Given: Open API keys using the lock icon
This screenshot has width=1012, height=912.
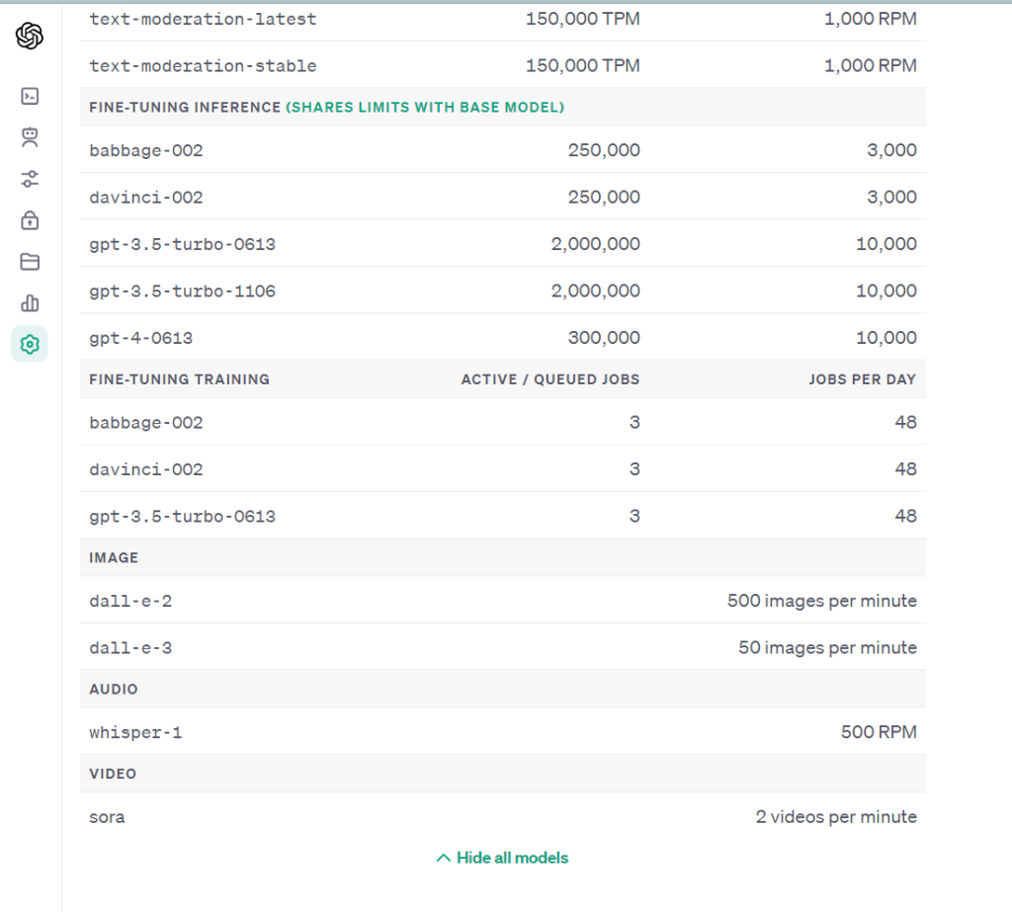Looking at the screenshot, I should [29, 220].
